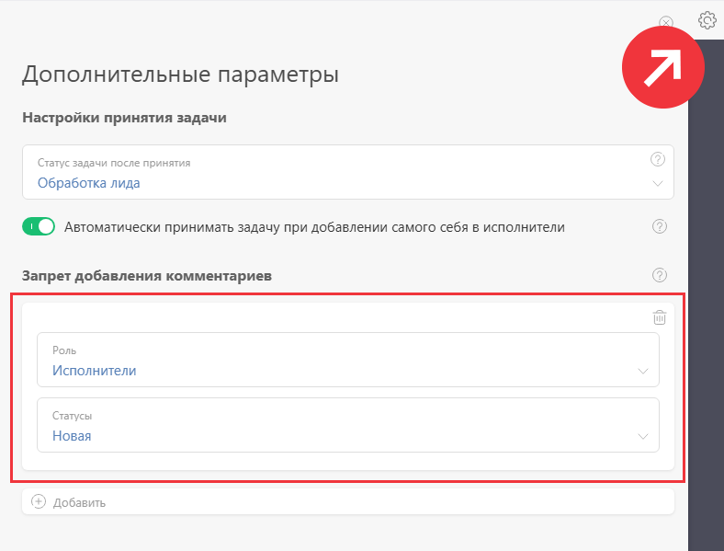
Task: Open the settings gear icon
Action: (x=707, y=20)
